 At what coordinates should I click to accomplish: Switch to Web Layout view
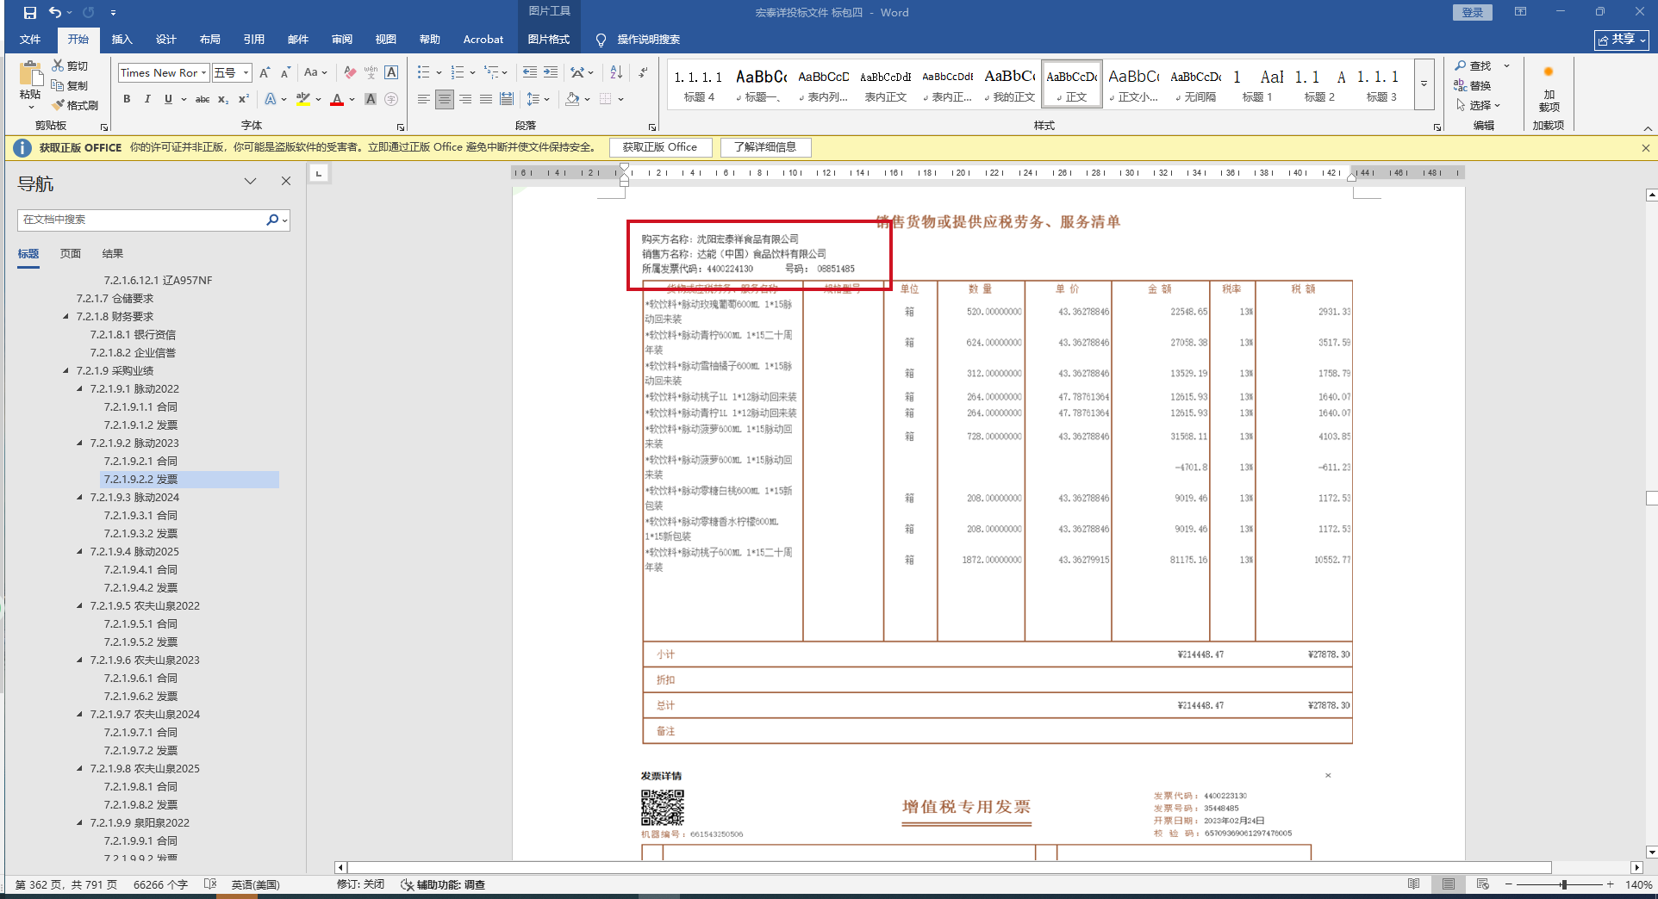click(x=1482, y=884)
